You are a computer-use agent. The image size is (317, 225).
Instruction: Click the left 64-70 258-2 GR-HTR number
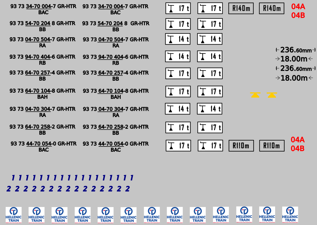[42, 127]
